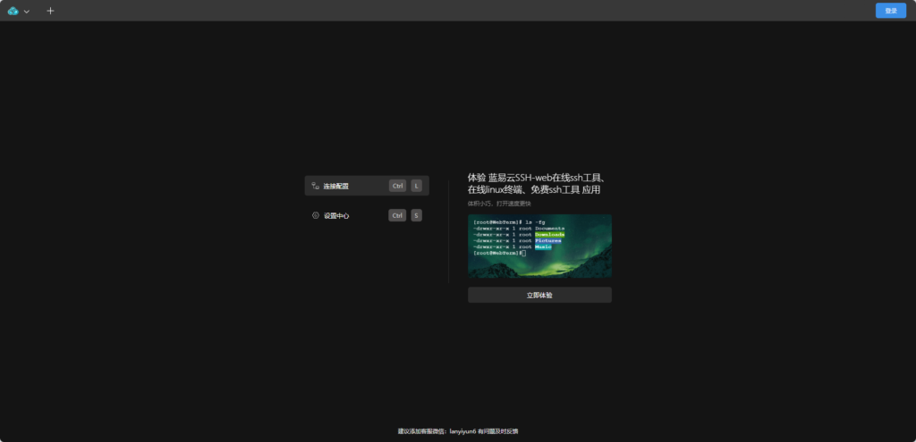The image size is (916, 442).
Task: Click the L shortcut key badge
Action: point(417,186)
